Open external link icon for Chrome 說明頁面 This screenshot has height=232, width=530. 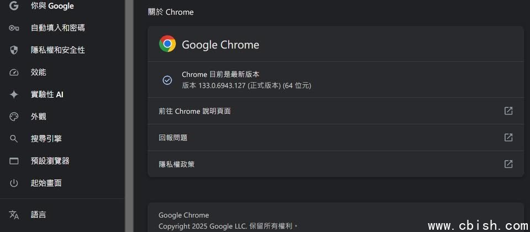coord(508,111)
